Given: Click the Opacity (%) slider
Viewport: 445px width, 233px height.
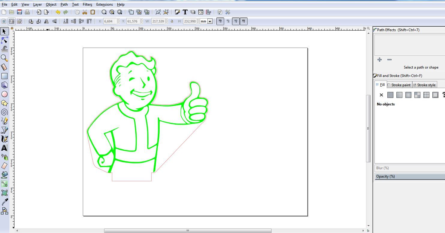Looking at the screenshot, I should (x=410, y=176).
